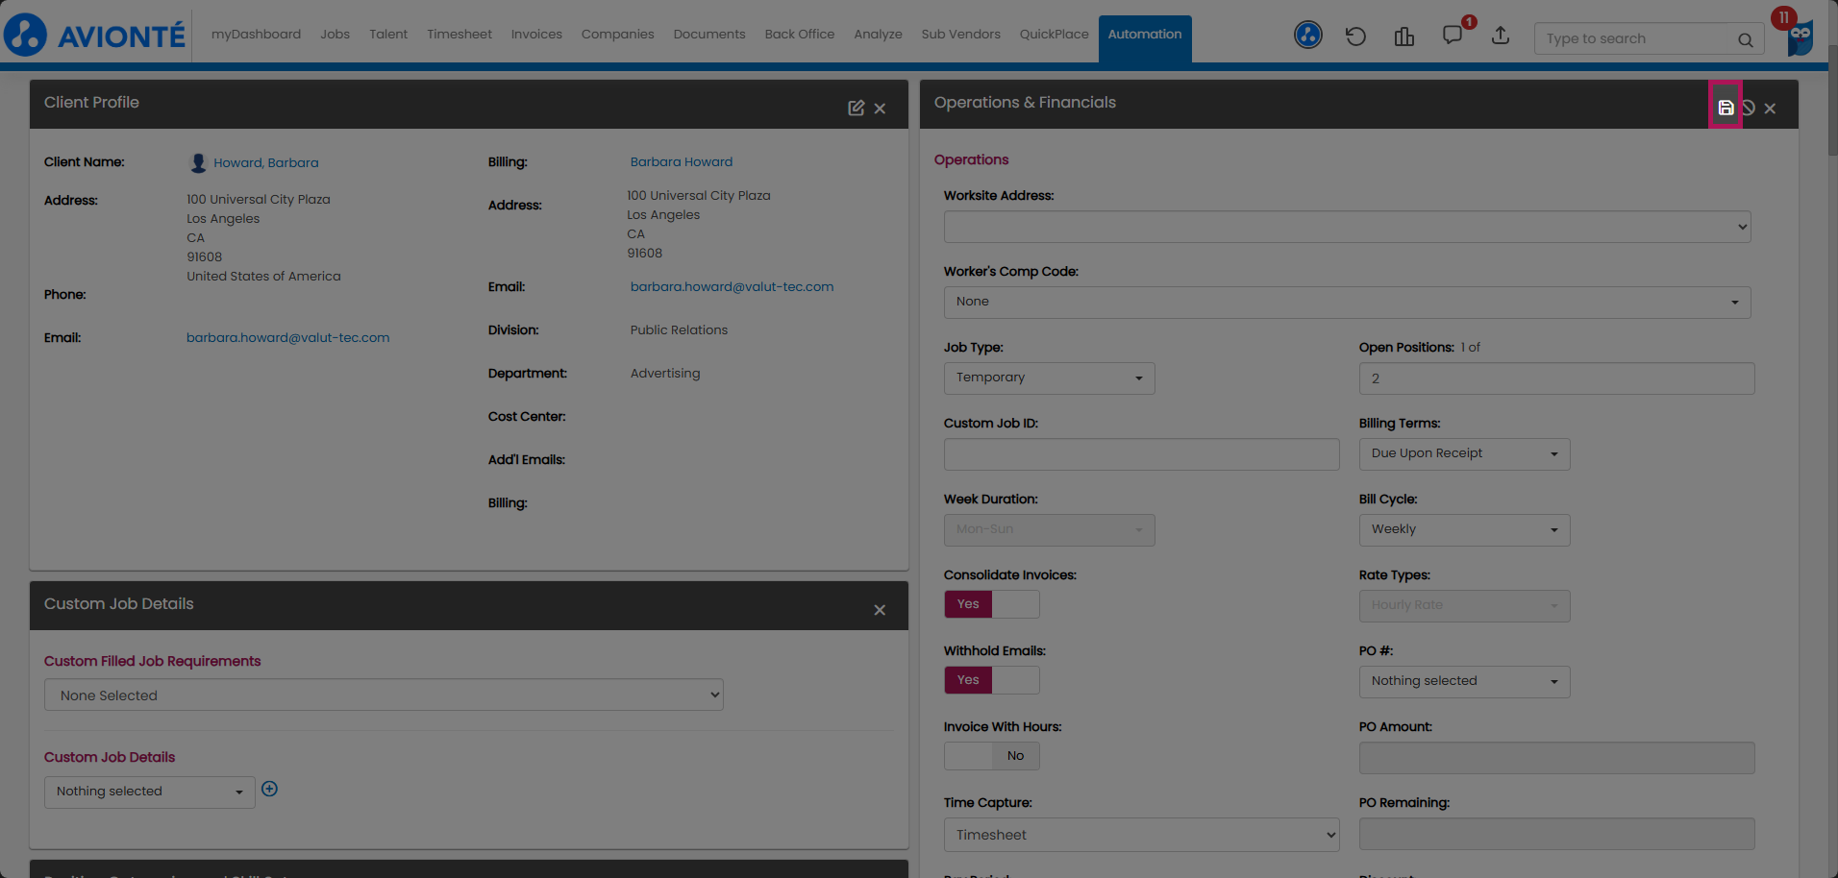Click the cancel icon in Operations & Financials header
Screen dimensions: 1838x878
click(x=1749, y=109)
